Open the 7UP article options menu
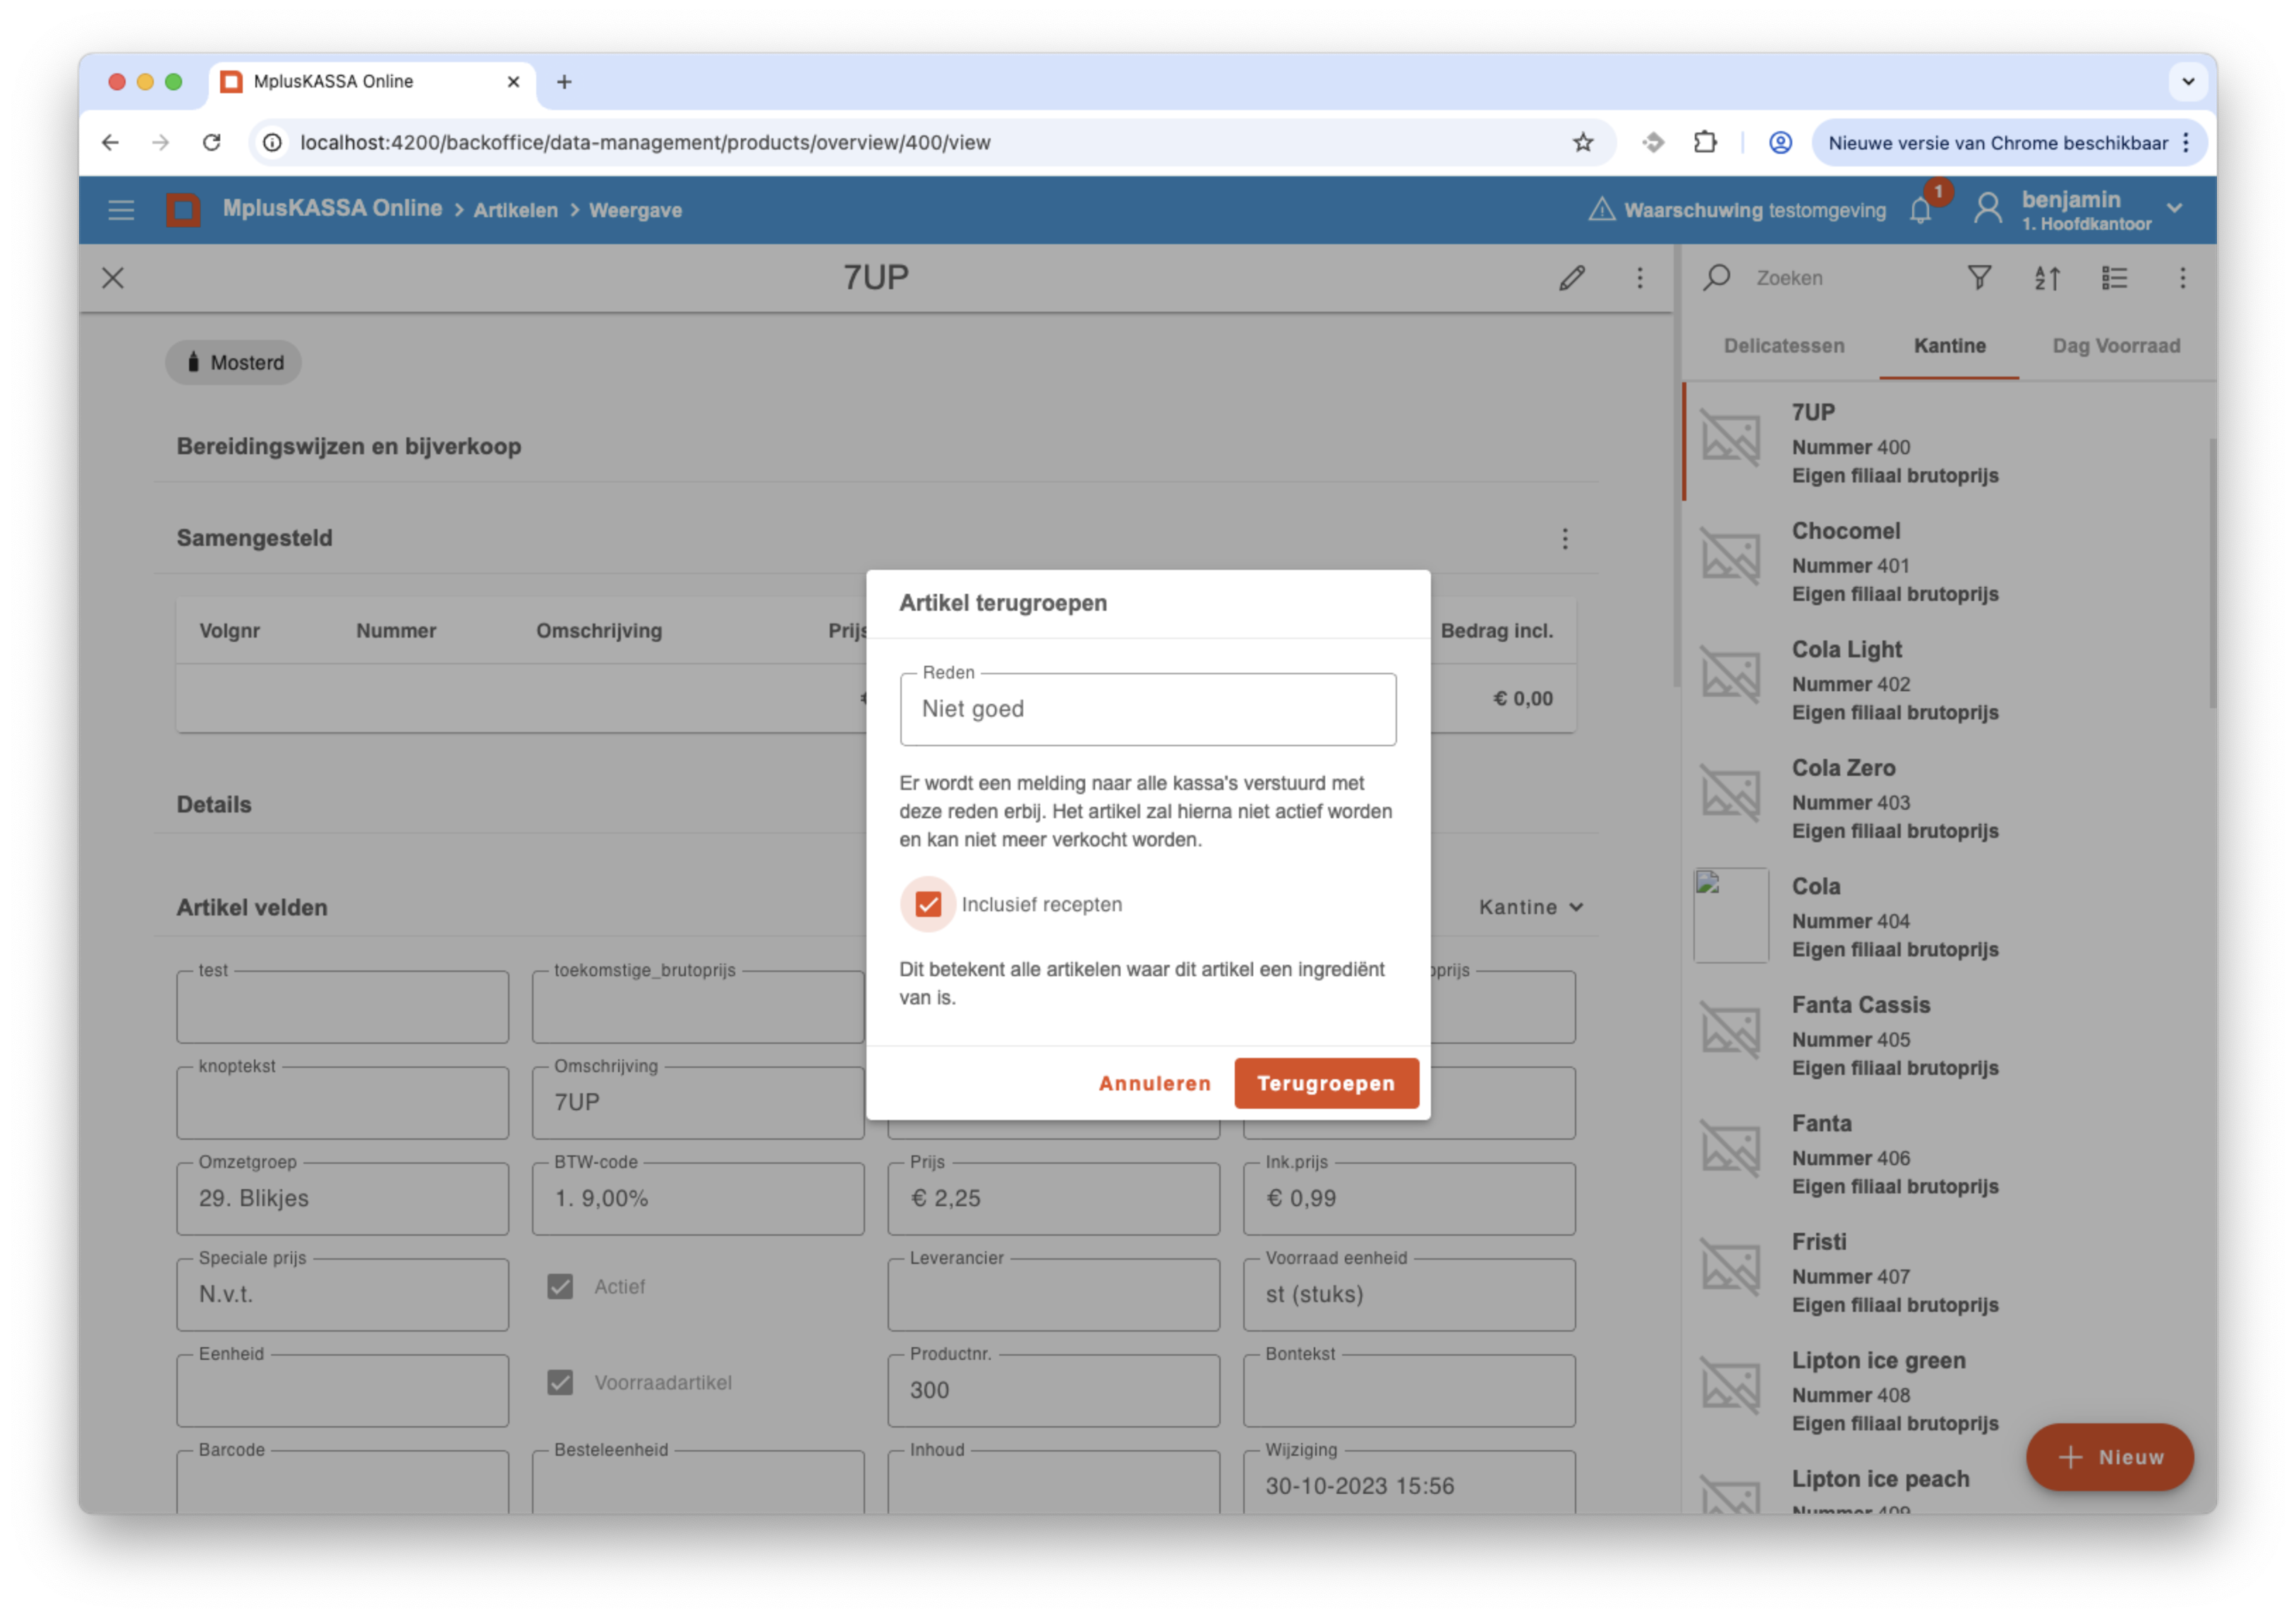 [1640, 278]
